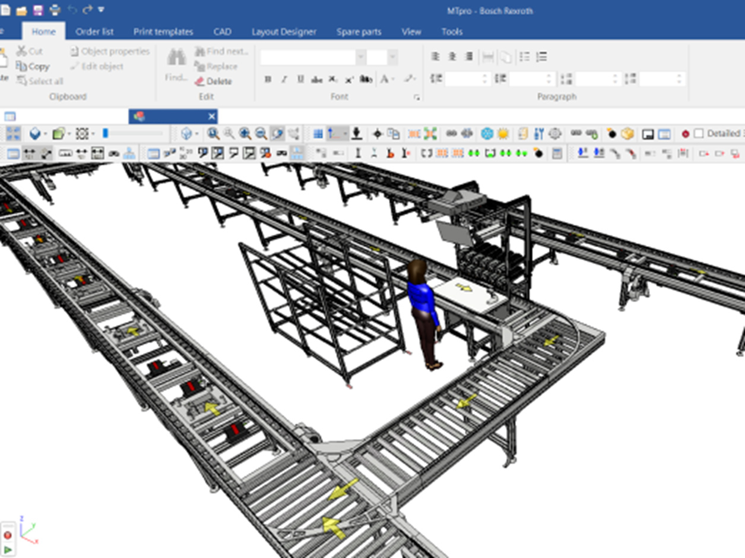The image size is (745, 558).
Task: Open the Layout Designer tab
Action: [284, 31]
